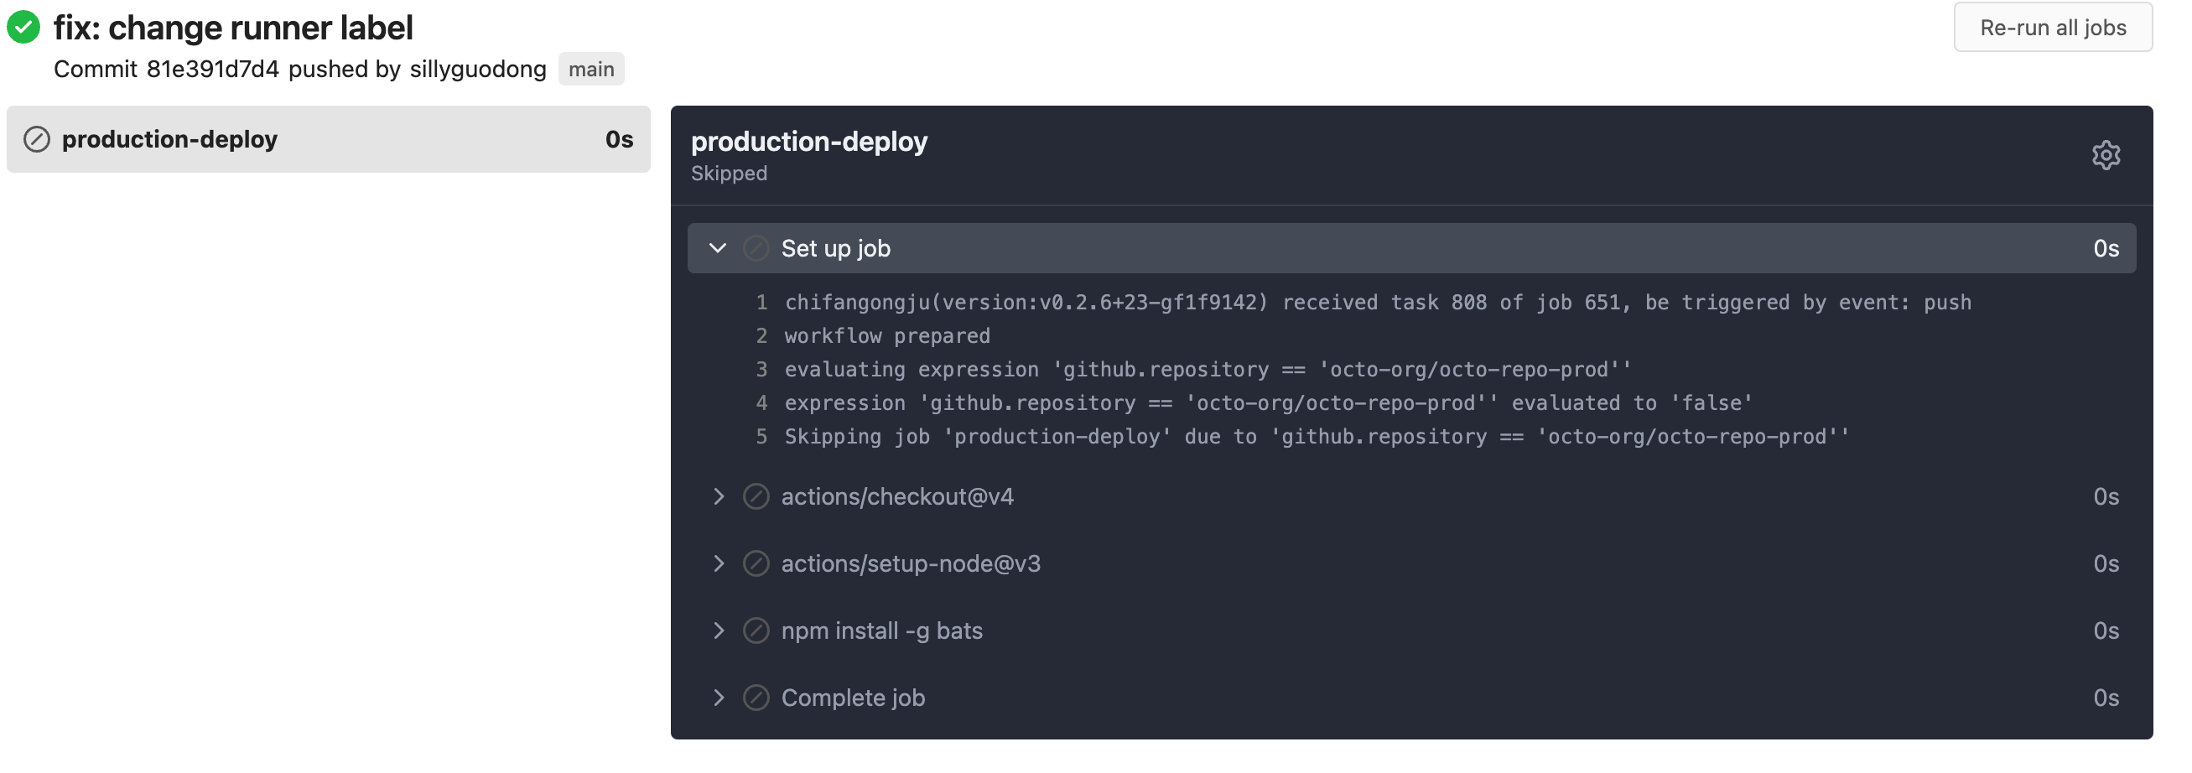Open sillyguodong user profile link
Image resolution: width=2192 pixels, height=773 pixels.
[x=477, y=70]
